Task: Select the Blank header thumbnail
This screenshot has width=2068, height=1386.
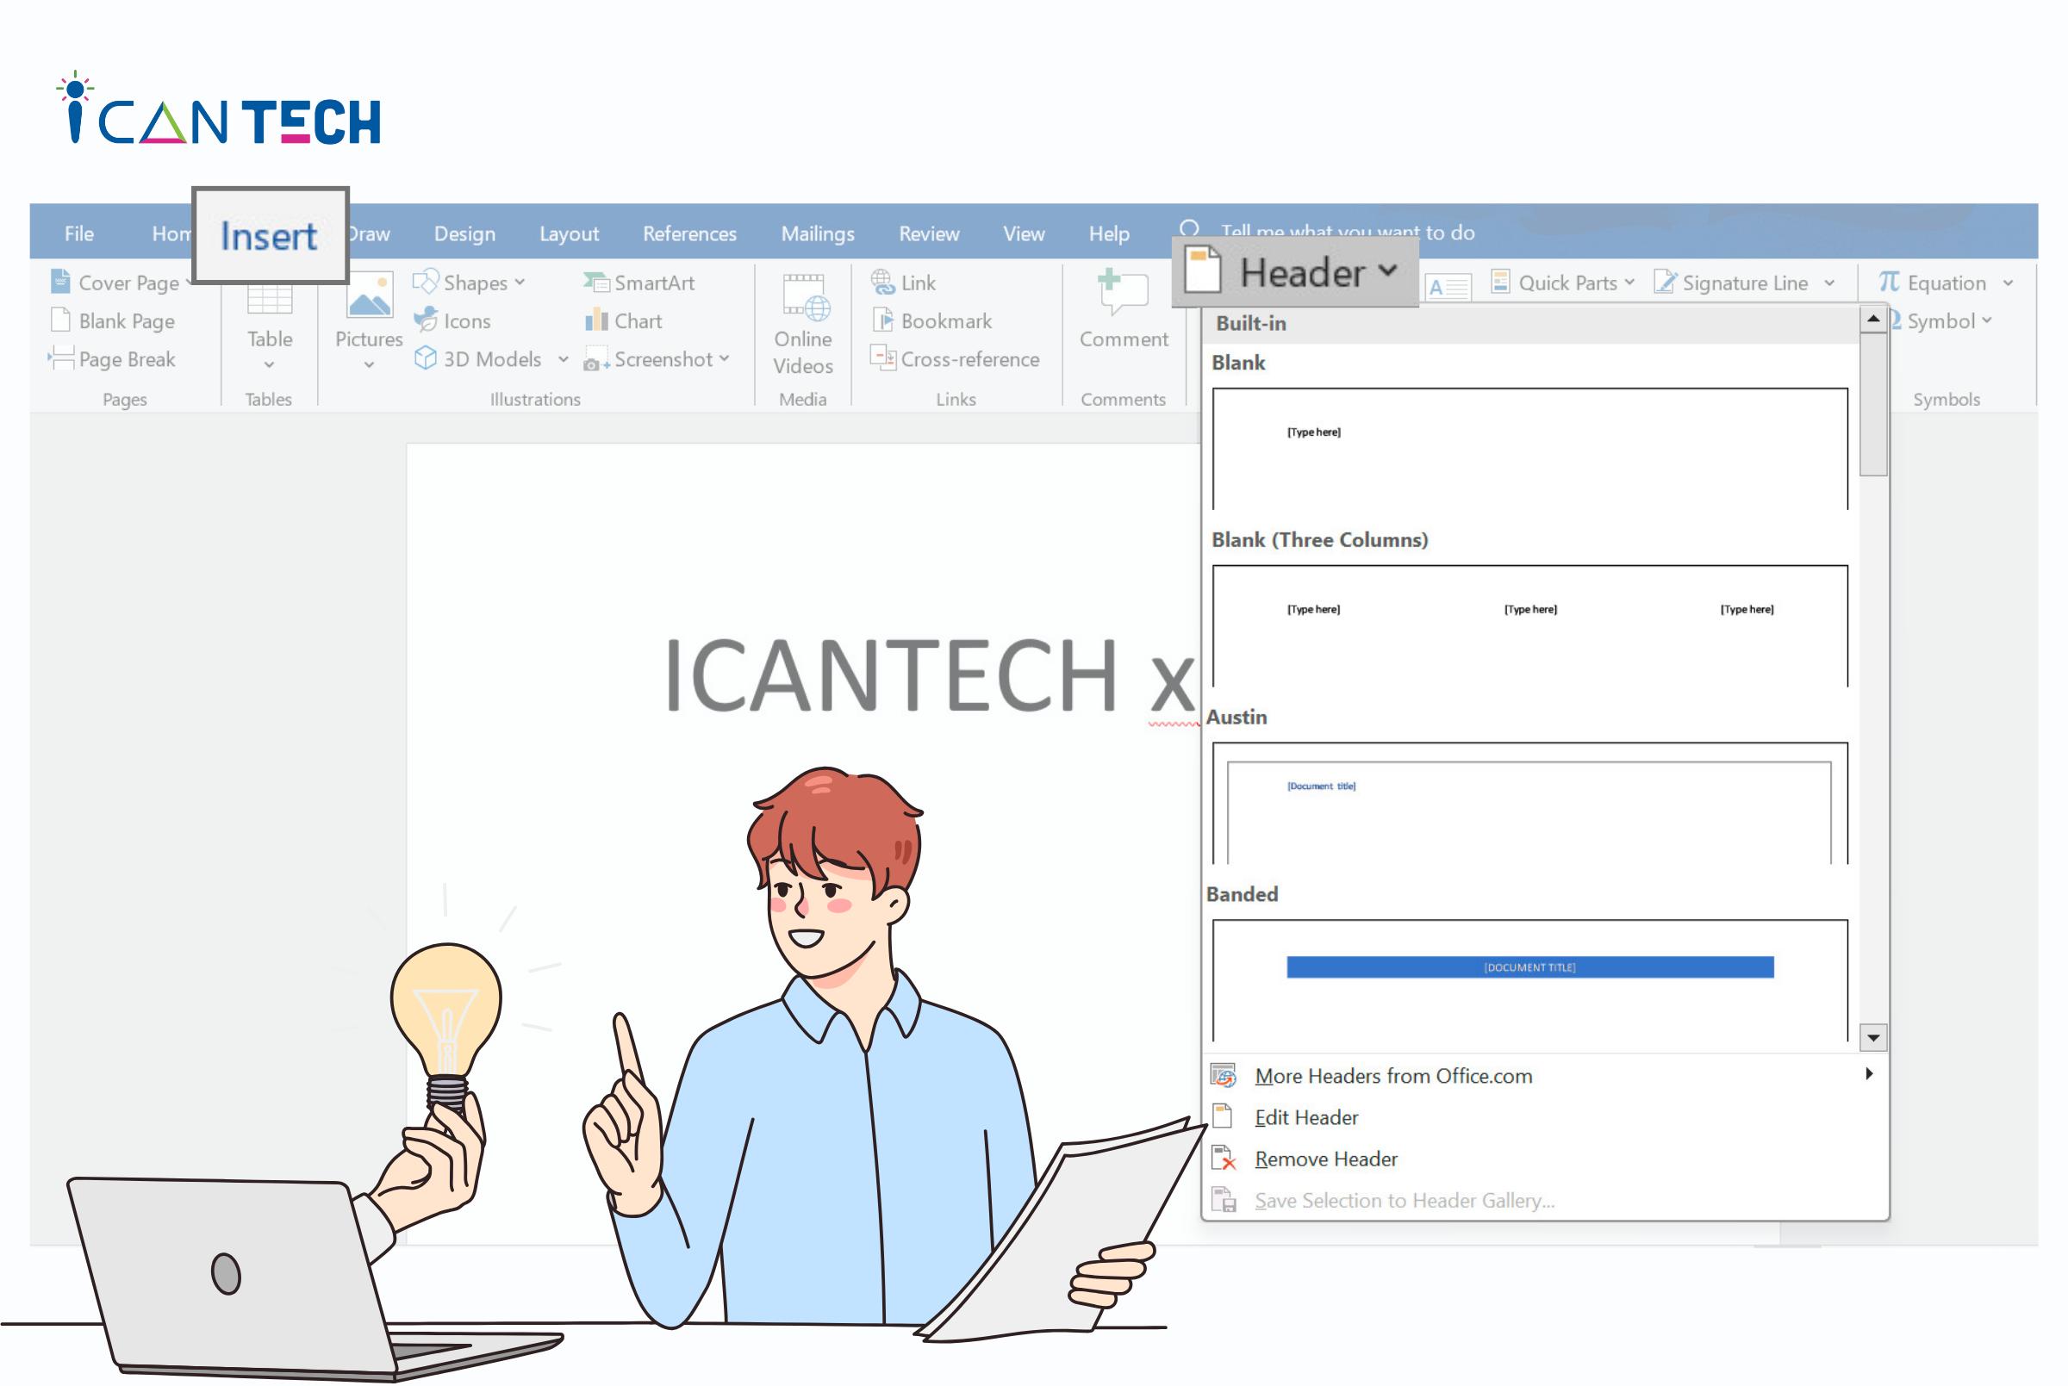Action: (x=1529, y=448)
